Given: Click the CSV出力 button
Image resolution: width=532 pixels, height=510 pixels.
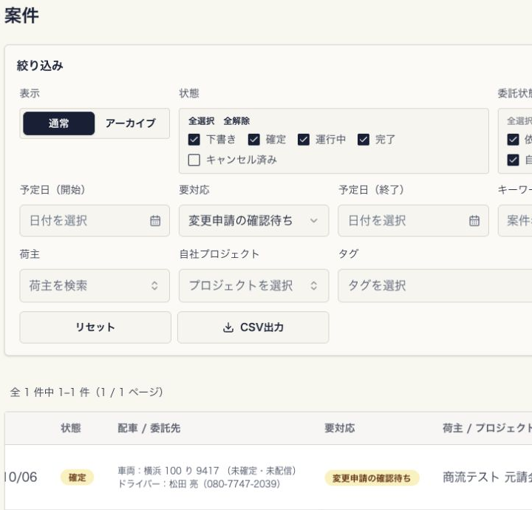Looking at the screenshot, I should [253, 327].
